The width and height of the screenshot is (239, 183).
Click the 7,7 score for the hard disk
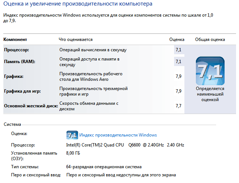[179, 106]
